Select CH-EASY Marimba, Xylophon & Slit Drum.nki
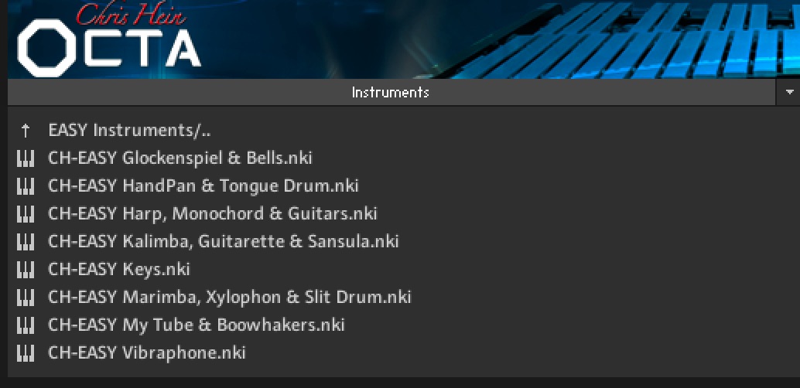The height and width of the screenshot is (388, 800). [229, 297]
